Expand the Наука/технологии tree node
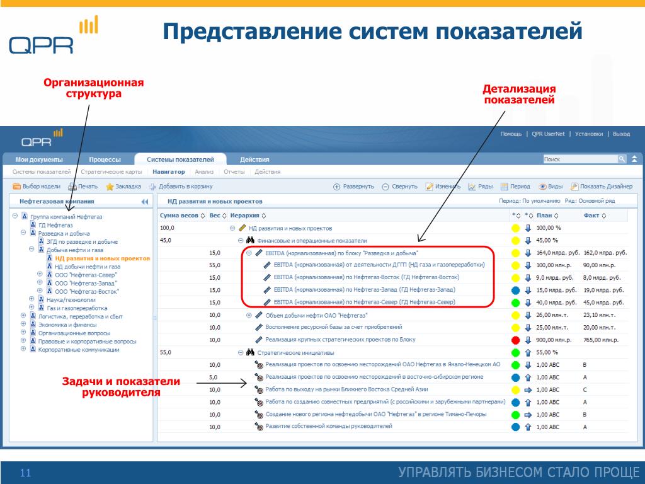Screen dimensions: 645x484 click(31, 299)
